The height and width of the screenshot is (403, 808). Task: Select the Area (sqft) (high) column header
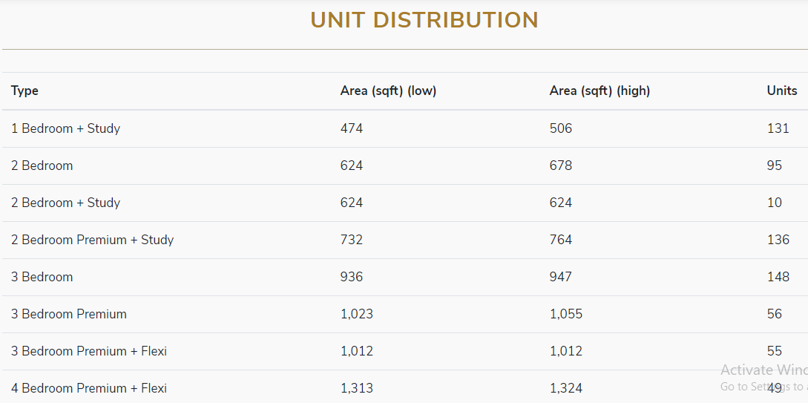(600, 91)
